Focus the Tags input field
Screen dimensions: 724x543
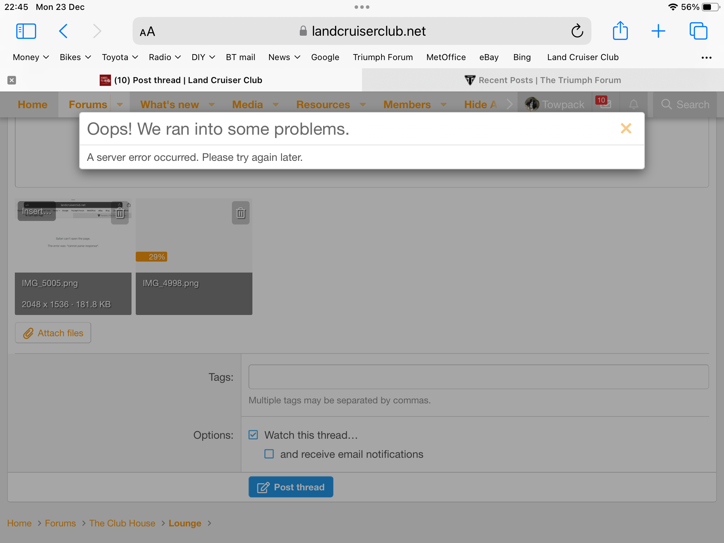click(479, 377)
